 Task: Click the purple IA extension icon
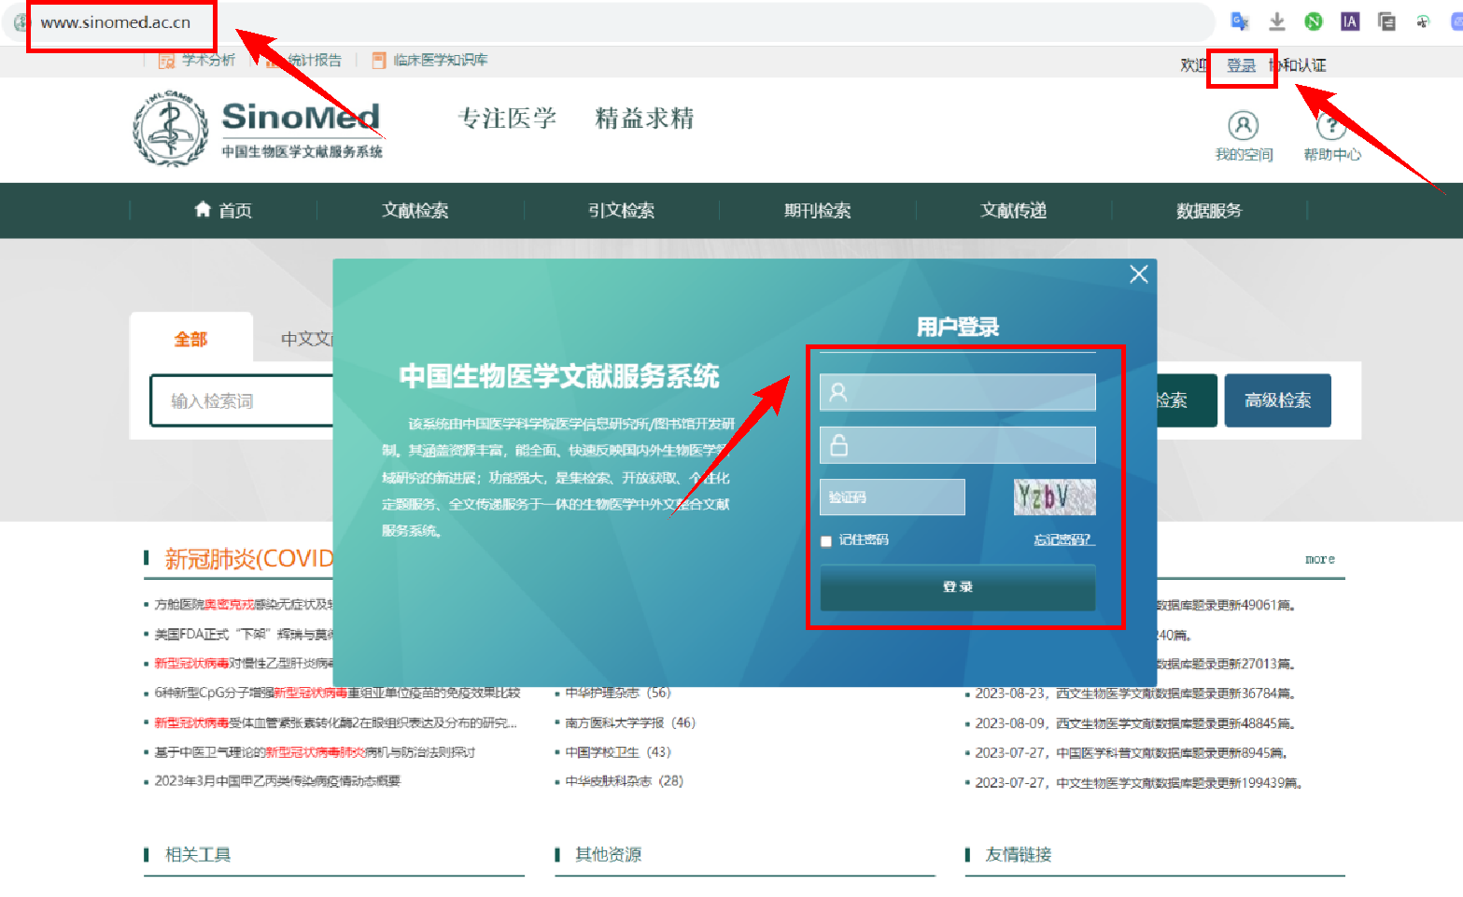point(1350,21)
